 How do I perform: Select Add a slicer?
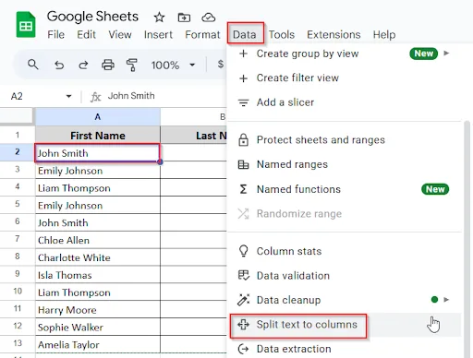point(345,102)
